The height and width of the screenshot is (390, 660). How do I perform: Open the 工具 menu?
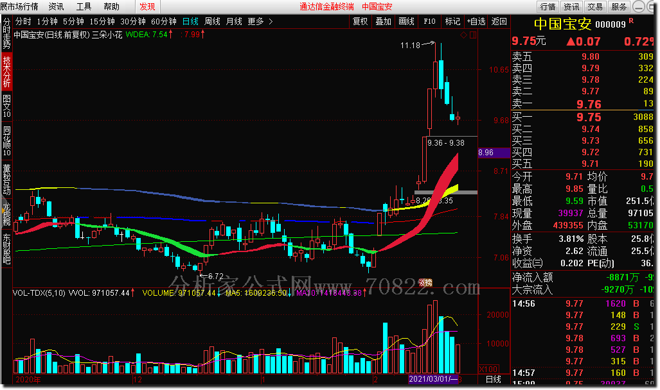pos(84,6)
